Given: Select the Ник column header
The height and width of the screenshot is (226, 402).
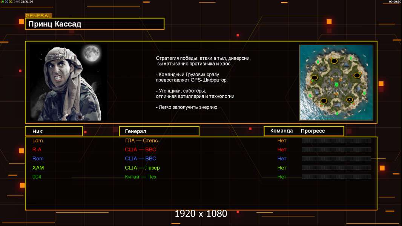Looking at the screenshot, I should click(54, 131).
